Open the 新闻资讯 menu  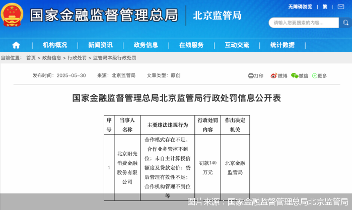pyautogui.click(x=100, y=45)
